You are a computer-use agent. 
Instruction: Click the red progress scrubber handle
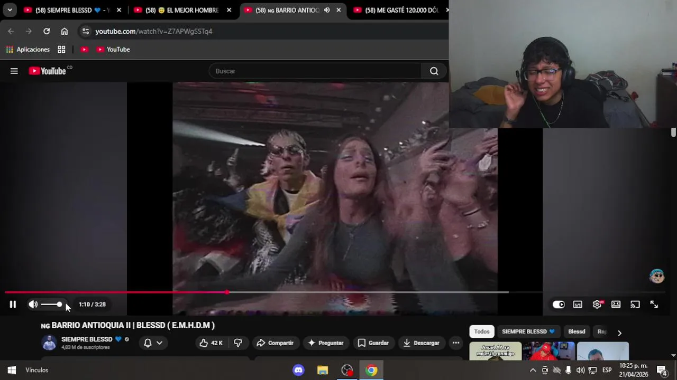click(x=227, y=292)
